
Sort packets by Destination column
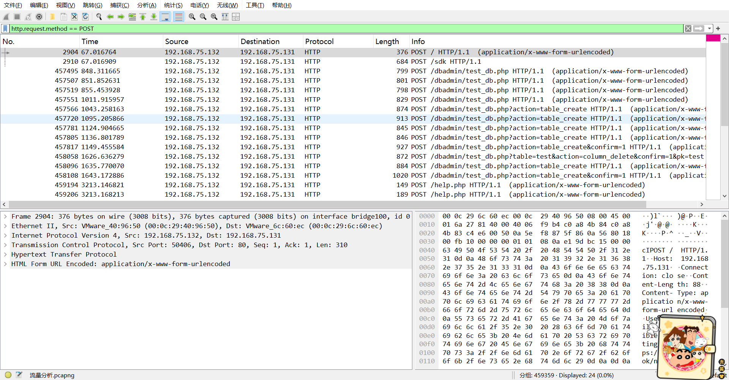pos(271,41)
